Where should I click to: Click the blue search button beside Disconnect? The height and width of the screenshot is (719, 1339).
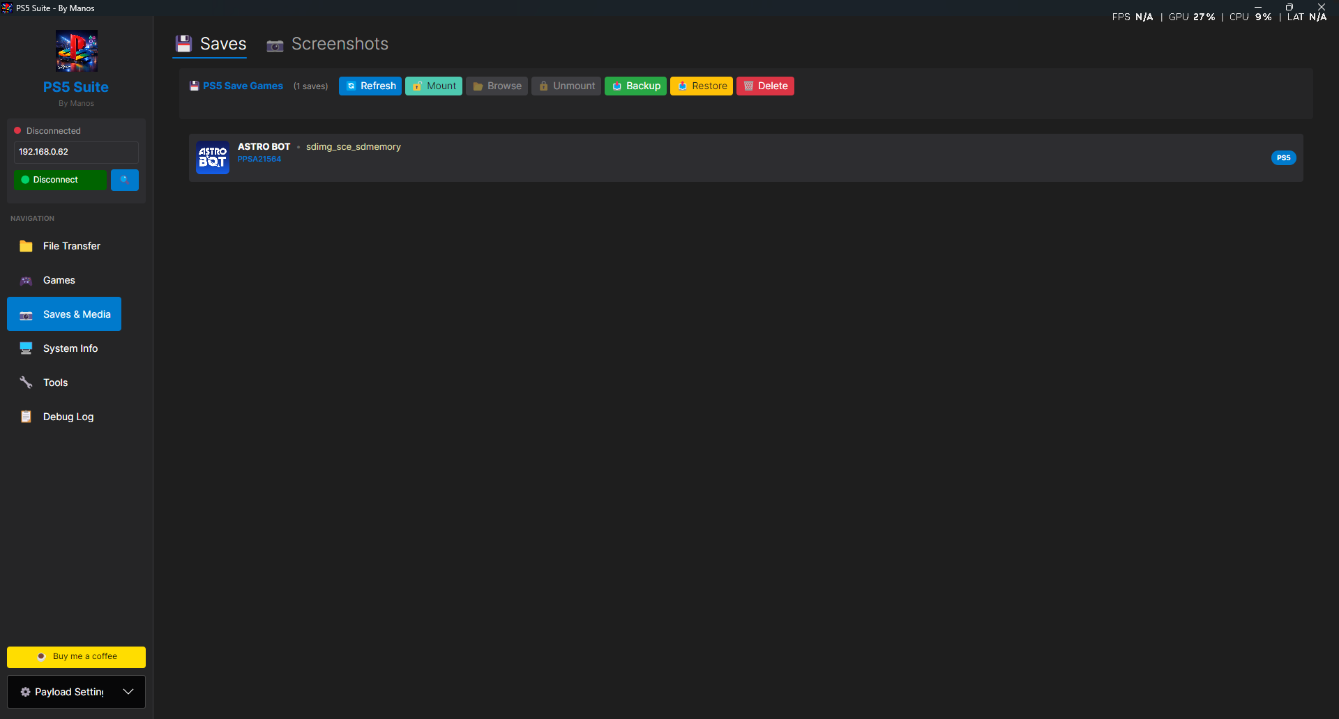[125, 180]
